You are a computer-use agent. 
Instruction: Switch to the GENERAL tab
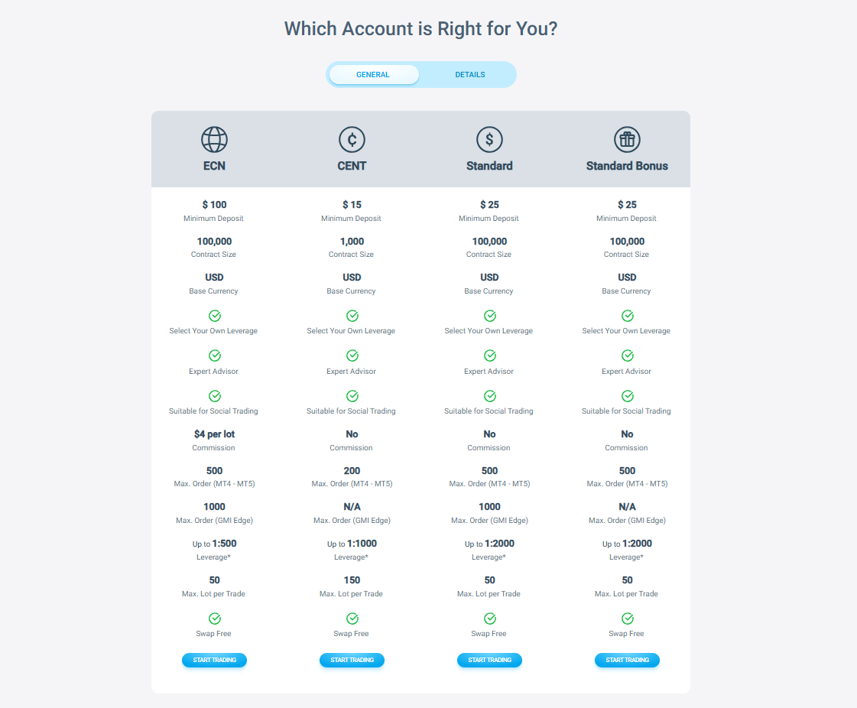[374, 74]
